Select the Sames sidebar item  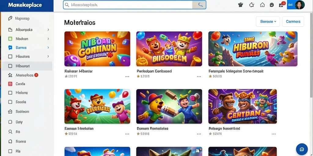(21, 48)
